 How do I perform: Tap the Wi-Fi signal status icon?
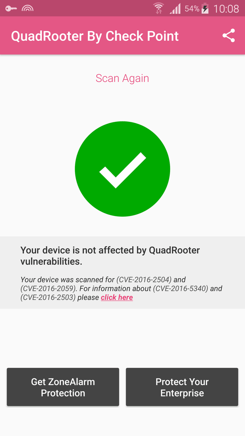pos(158,8)
